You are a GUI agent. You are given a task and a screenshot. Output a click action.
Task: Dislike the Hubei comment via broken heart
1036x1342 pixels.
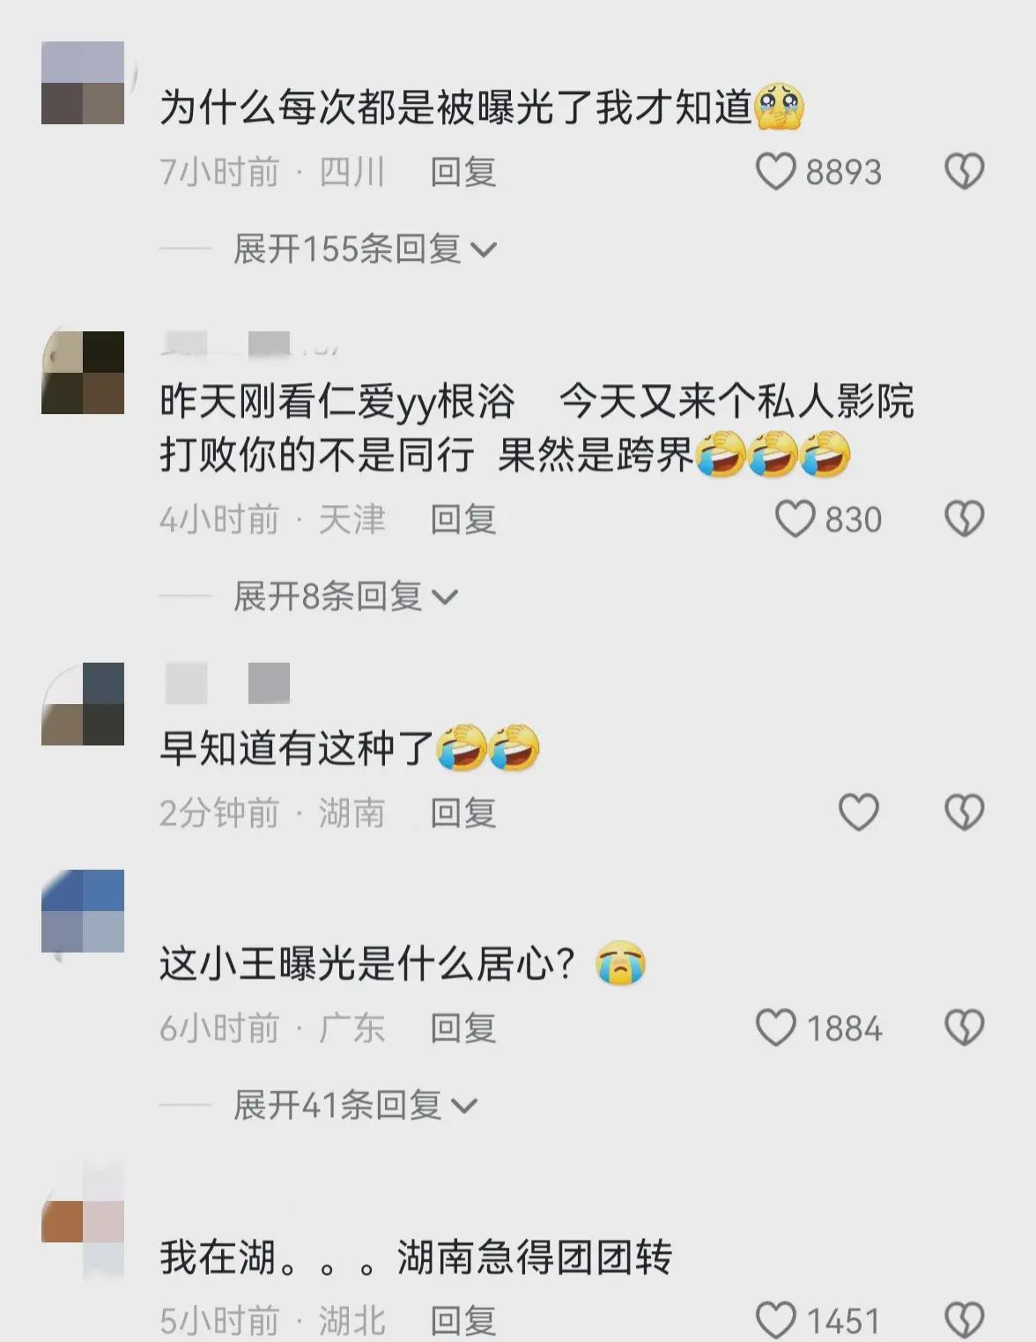click(964, 1320)
